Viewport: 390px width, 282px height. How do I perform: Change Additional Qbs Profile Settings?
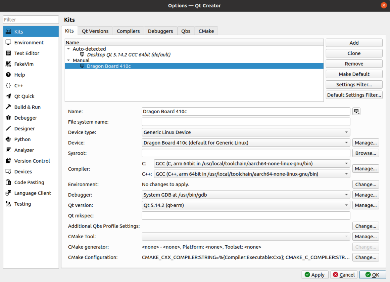pyautogui.click(x=365, y=226)
